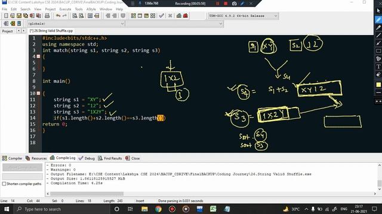
Task: Click the Close tab in bottom panel
Action: coord(133,158)
